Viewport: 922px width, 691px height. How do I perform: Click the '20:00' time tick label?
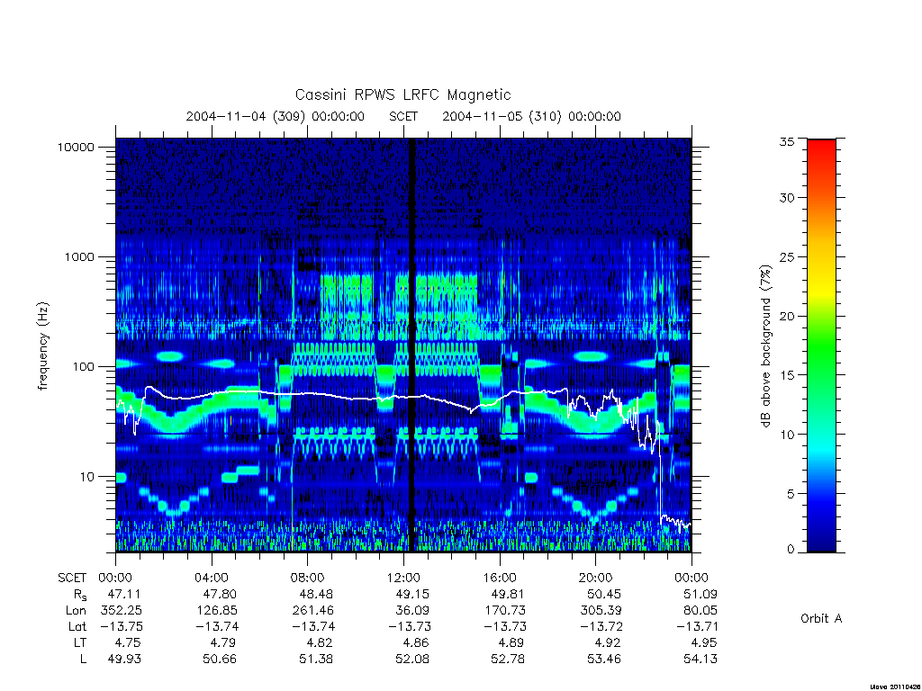pyautogui.click(x=595, y=578)
